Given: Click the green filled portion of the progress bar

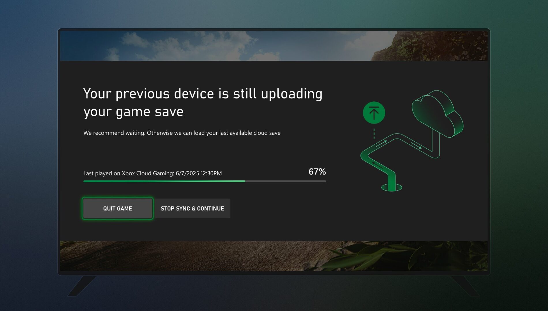Looking at the screenshot, I should (164, 181).
